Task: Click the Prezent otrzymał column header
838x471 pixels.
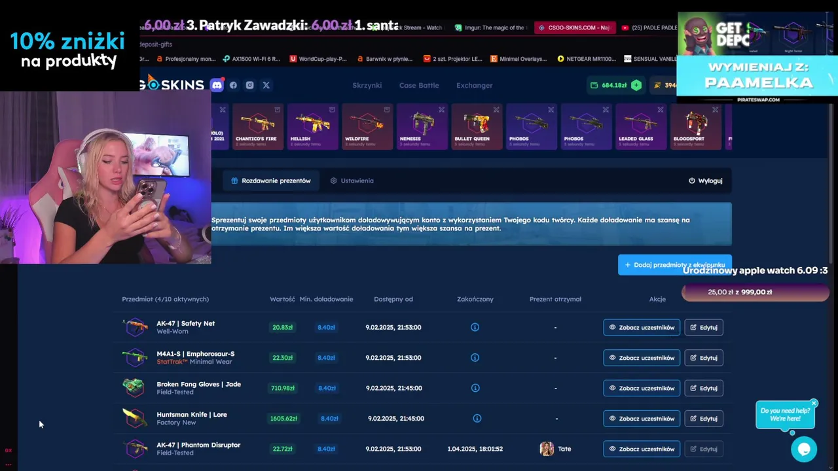Action: pyautogui.click(x=555, y=299)
